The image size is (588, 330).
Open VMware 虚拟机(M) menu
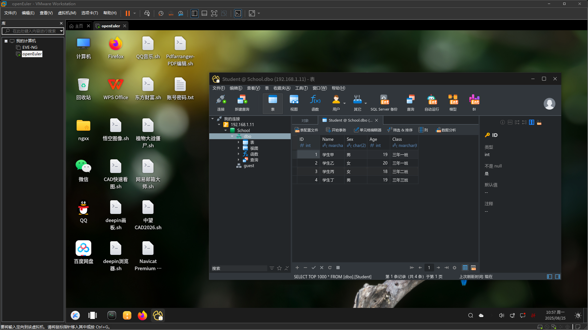pyautogui.click(x=67, y=13)
